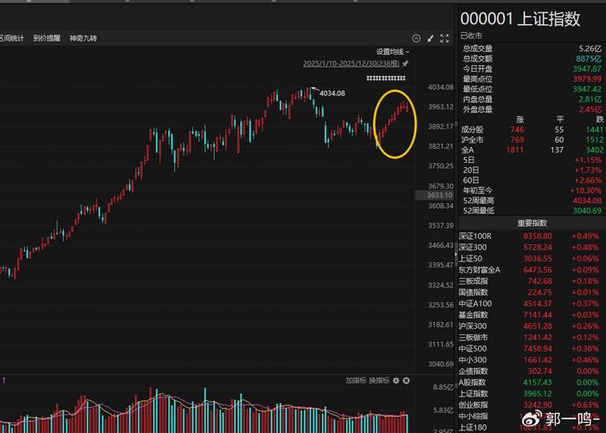Click the 年初至今 +18.30% value

pyautogui.click(x=586, y=191)
